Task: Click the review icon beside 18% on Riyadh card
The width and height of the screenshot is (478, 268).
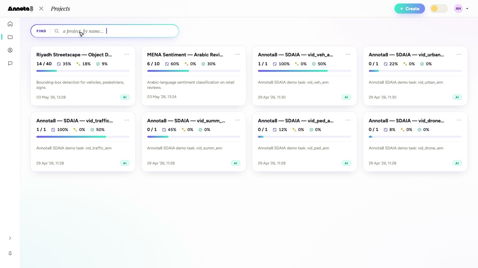Action: click(x=79, y=64)
